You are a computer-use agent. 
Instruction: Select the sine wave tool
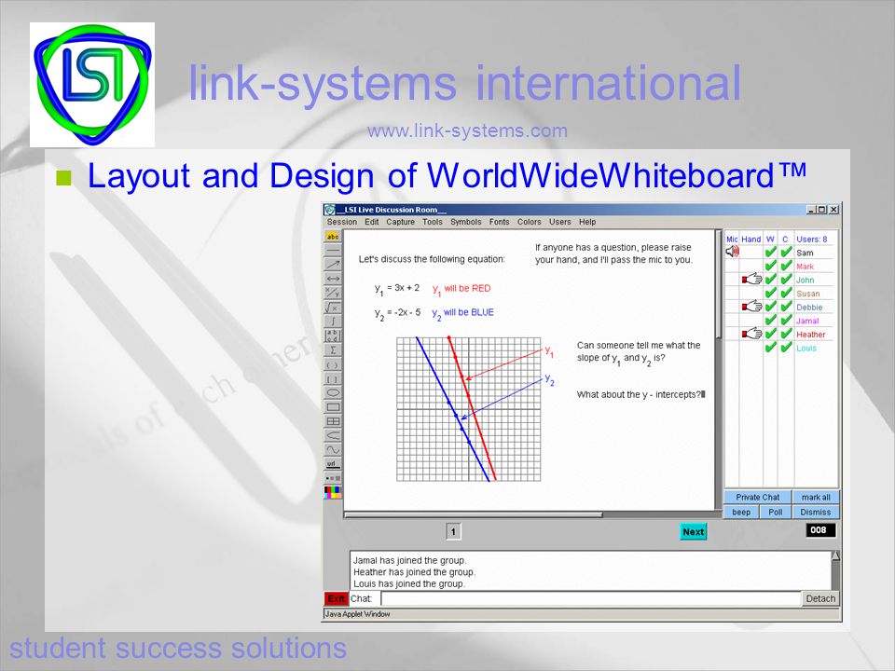[x=333, y=450]
